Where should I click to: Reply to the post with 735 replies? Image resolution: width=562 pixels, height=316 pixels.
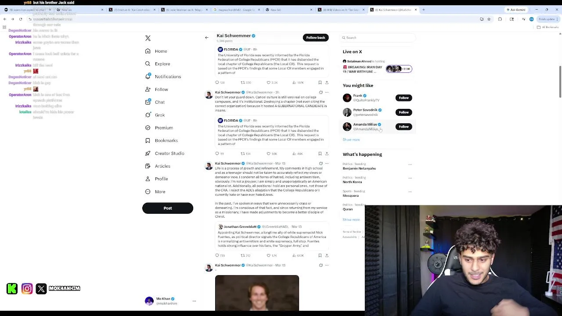220,255
